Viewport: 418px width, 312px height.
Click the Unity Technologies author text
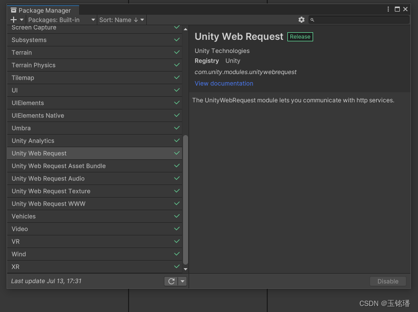(222, 51)
